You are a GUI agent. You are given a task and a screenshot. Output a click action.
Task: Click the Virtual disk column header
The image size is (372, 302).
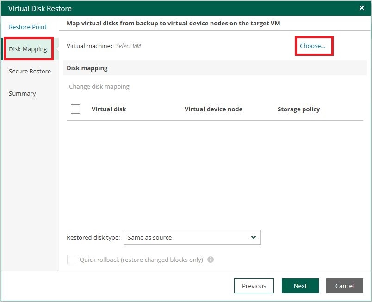[x=109, y=109]
